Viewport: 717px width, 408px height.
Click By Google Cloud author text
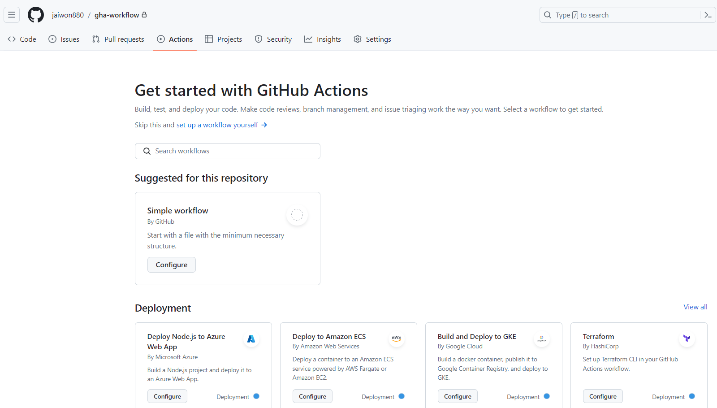click(460, 346)
